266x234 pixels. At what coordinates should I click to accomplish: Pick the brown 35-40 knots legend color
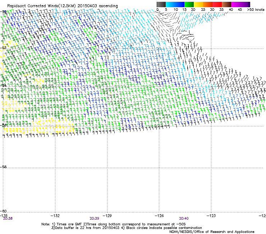click(226, 4)
